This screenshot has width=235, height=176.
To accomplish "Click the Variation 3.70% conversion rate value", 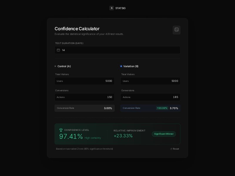I will [174, 108].
